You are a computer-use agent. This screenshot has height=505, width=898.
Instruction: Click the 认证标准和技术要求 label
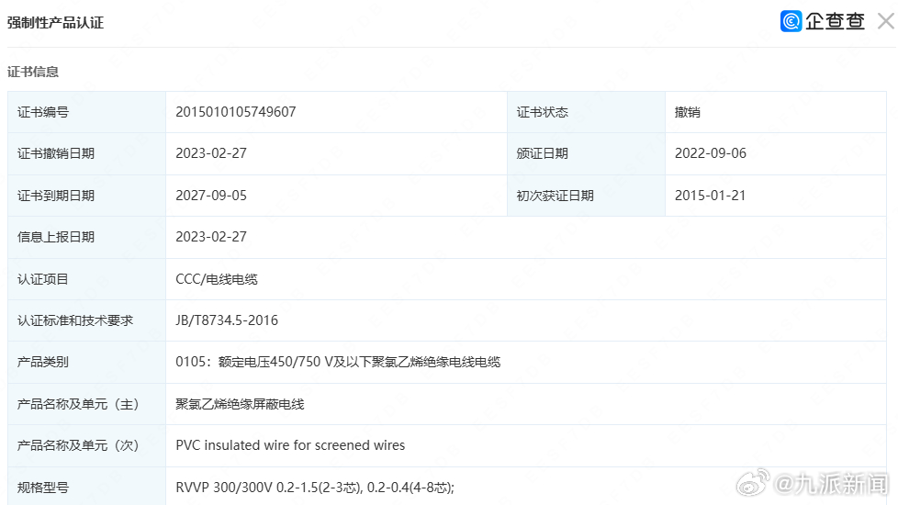coord(75,320)
